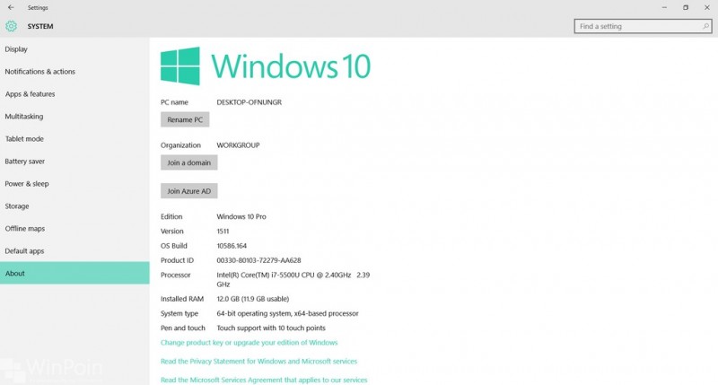Click the search magnifier icon
Screen dimensions: 718x385
point(705,26)
